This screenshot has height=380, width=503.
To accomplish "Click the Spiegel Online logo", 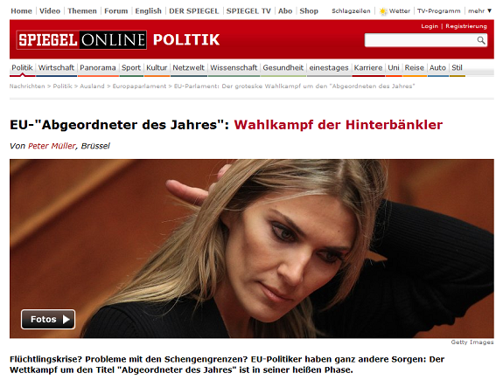I will (x=81, y=40).
